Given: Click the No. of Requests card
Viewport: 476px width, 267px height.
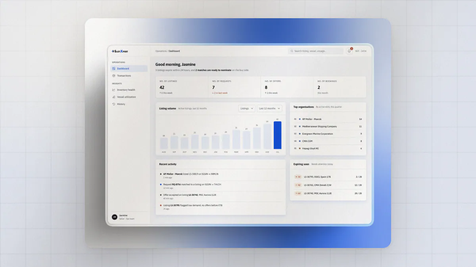Looking at the screenshot, I should pyautogui.click(x=234, y=87).
